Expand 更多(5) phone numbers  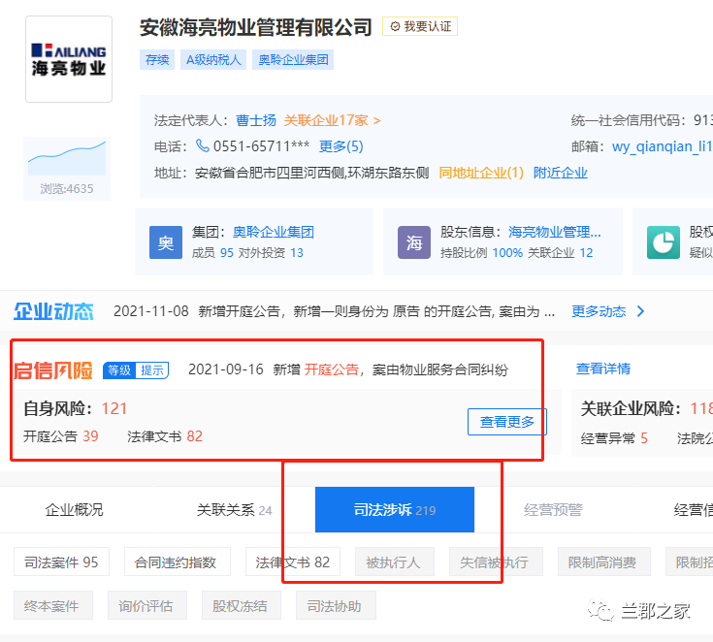click(x=341, y=146)
